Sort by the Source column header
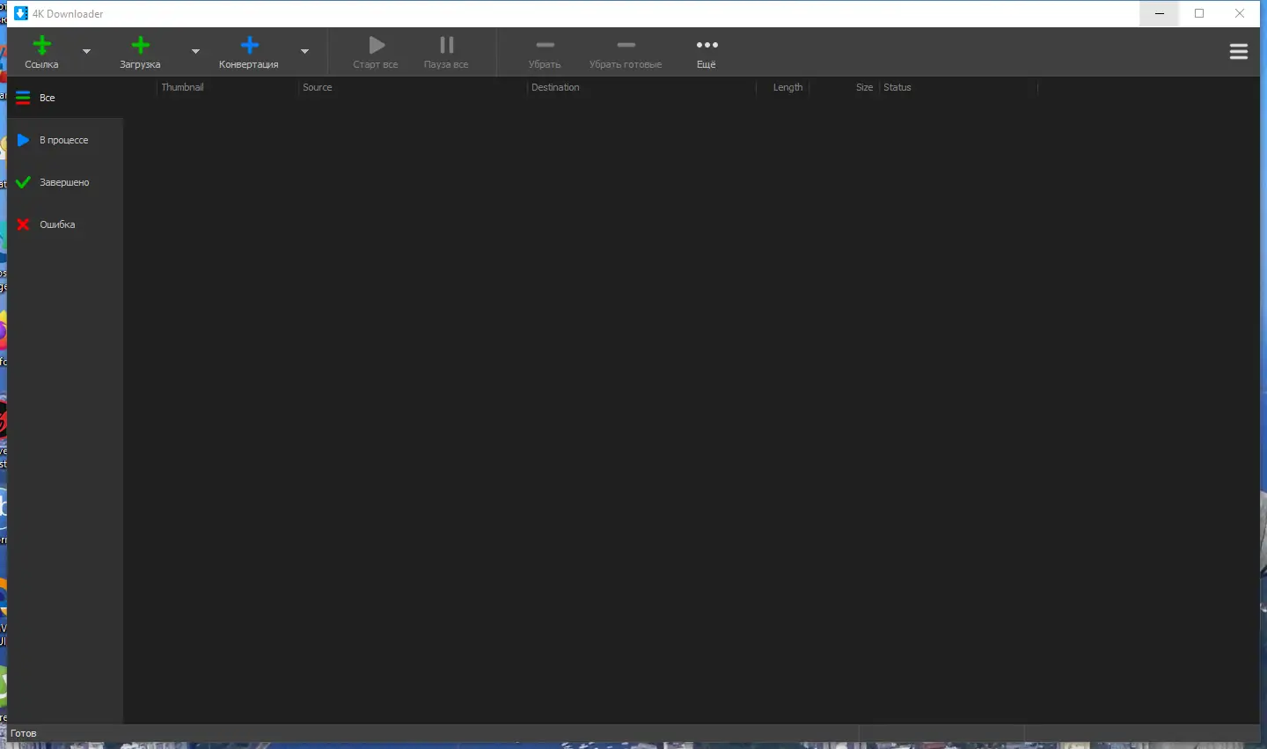Screen dimensions: 1267x749 coord(413,87)
